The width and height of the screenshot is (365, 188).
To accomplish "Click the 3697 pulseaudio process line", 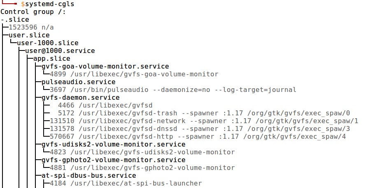I will [x=173, y=90].
